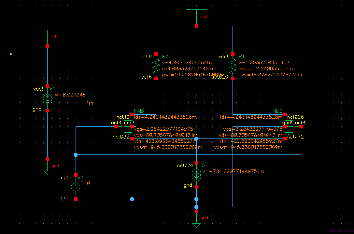Click NM2's vgs=2.28422977194975 annotation
The height and width of the screenshot is (234, 354).
click(253, 129)
